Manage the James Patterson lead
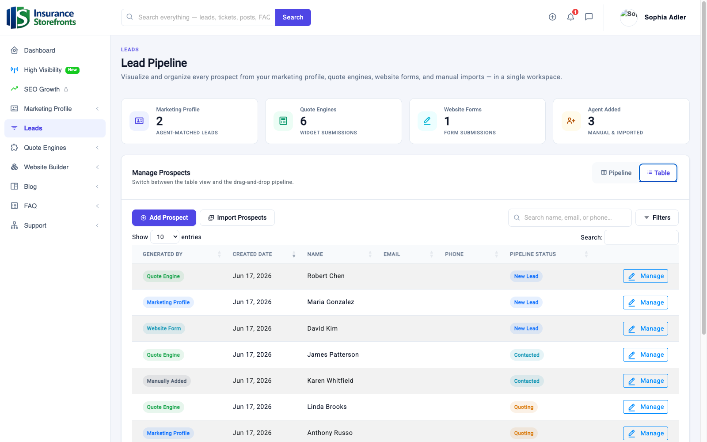 coord(645,354)
